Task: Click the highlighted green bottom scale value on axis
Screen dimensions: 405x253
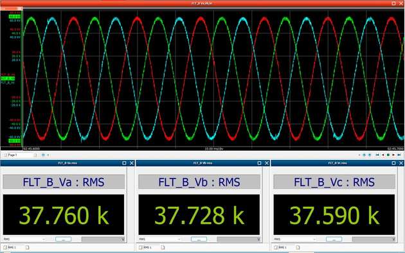Action: (15, 141)
